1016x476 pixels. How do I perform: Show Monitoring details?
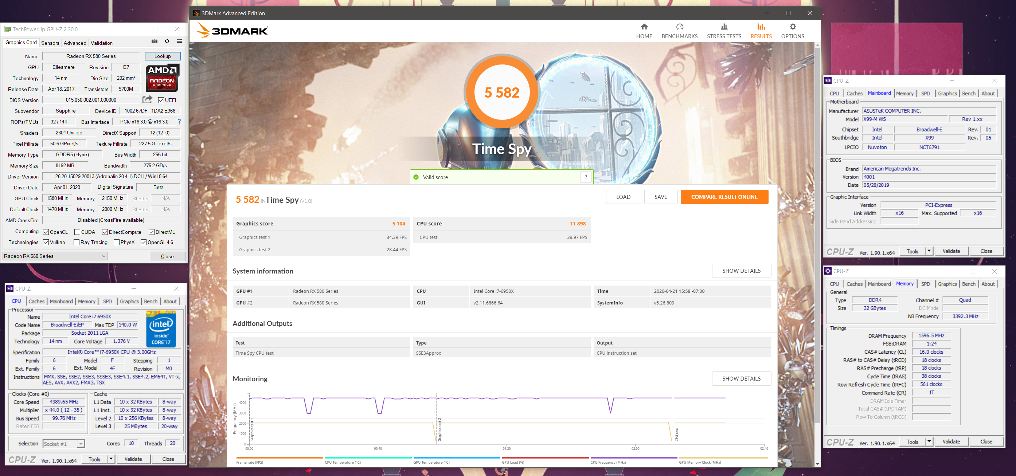tap(741, 378)
